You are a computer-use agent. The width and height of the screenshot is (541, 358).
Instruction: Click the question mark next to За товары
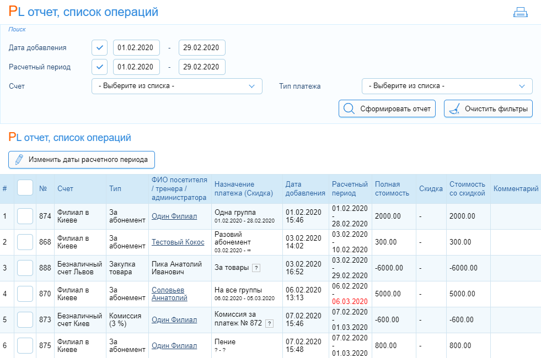(256, 268)
